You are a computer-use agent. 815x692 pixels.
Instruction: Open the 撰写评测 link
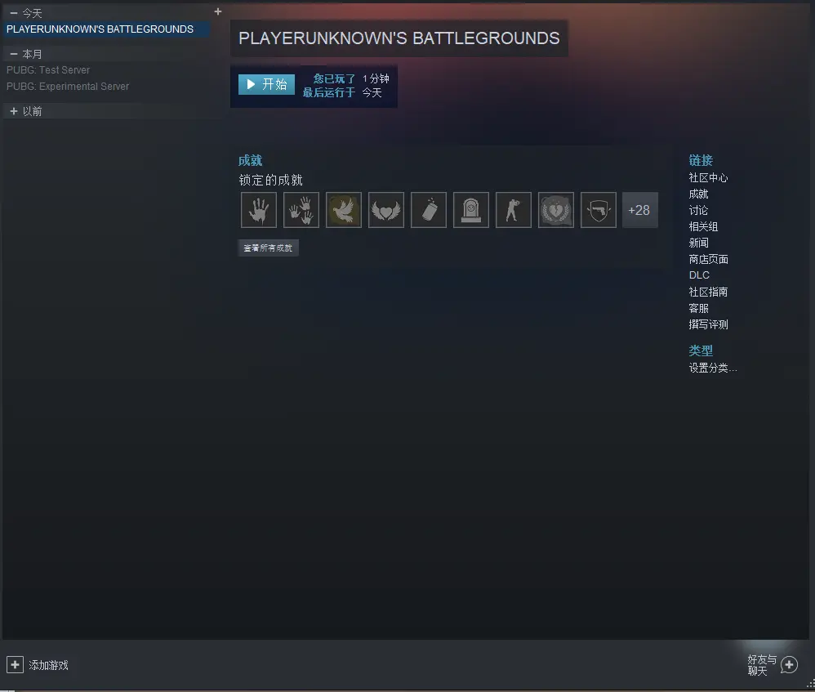pos(708,324)
